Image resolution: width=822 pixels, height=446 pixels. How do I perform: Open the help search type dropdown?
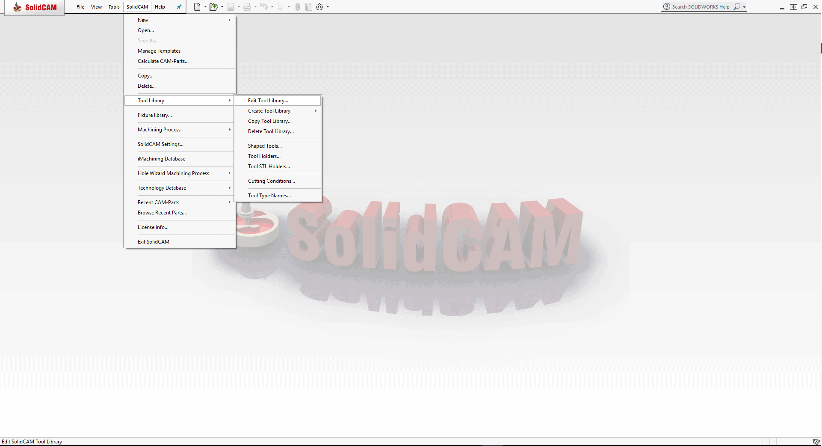pos(744,7)
